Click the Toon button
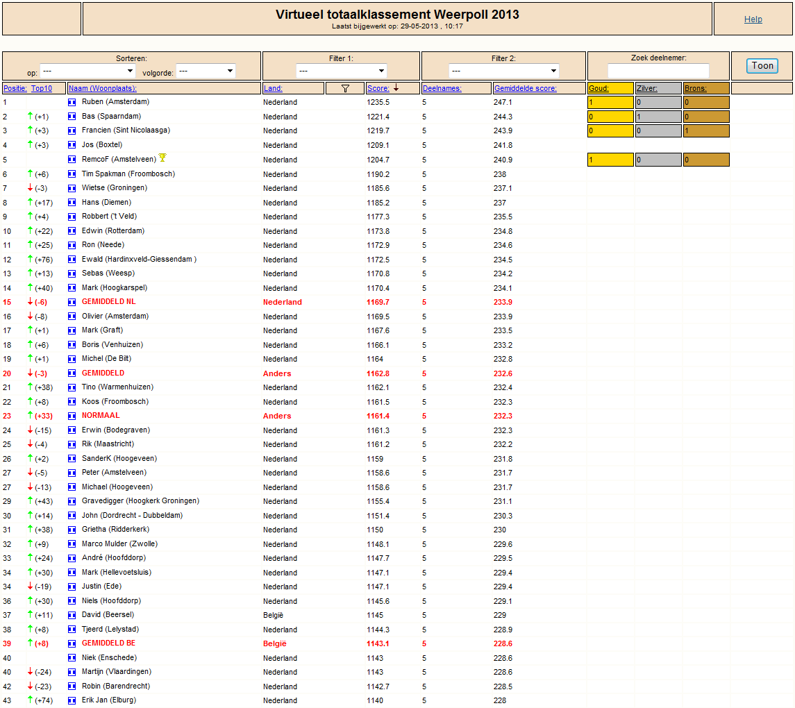The height and width of the screenshot is (708, 795). [x=762, y=65]
